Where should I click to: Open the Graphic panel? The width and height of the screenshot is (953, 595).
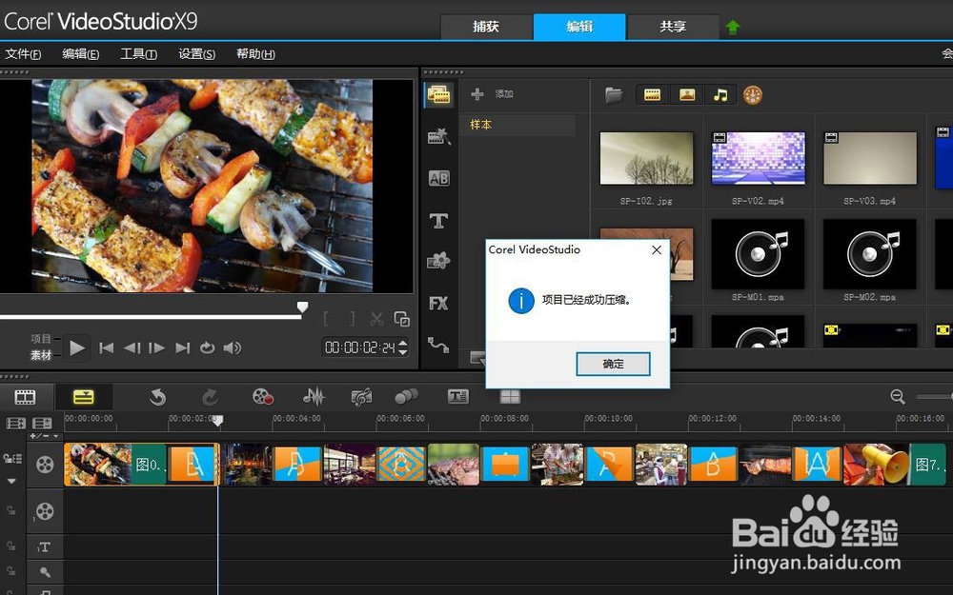438,261
